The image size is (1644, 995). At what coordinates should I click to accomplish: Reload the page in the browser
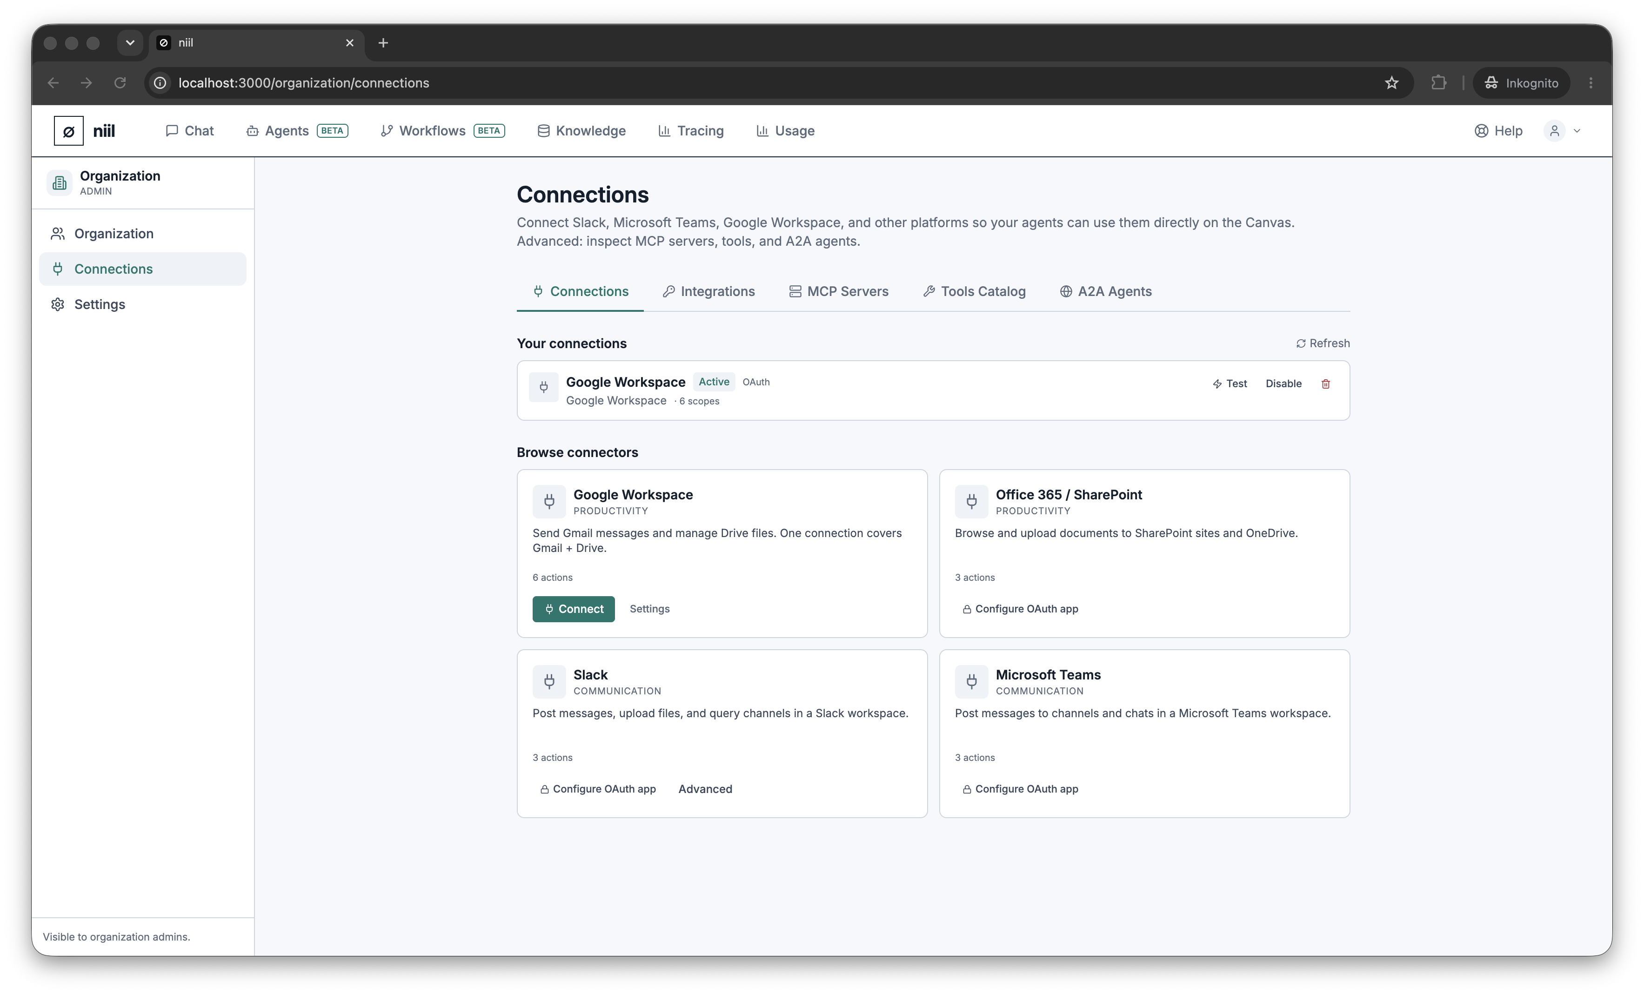[120, 83]
